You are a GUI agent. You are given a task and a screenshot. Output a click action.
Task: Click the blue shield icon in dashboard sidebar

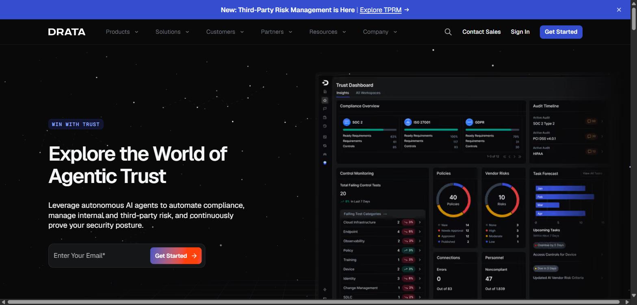point(325,163)
